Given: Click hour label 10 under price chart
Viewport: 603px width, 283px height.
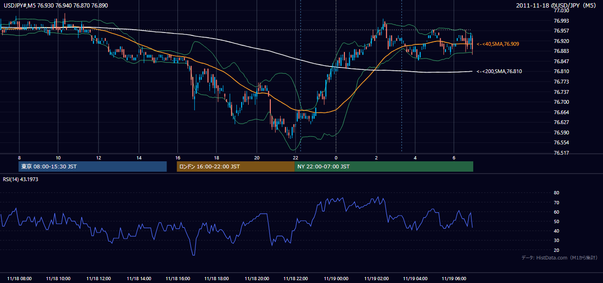Looking at the screenshot, I should [58, 157].
